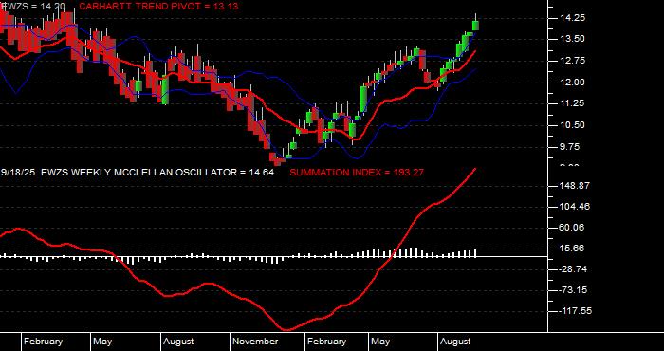Screen dimensions: 664x351
Task: Click the 60.06 summation axis value
Action: 572,228
